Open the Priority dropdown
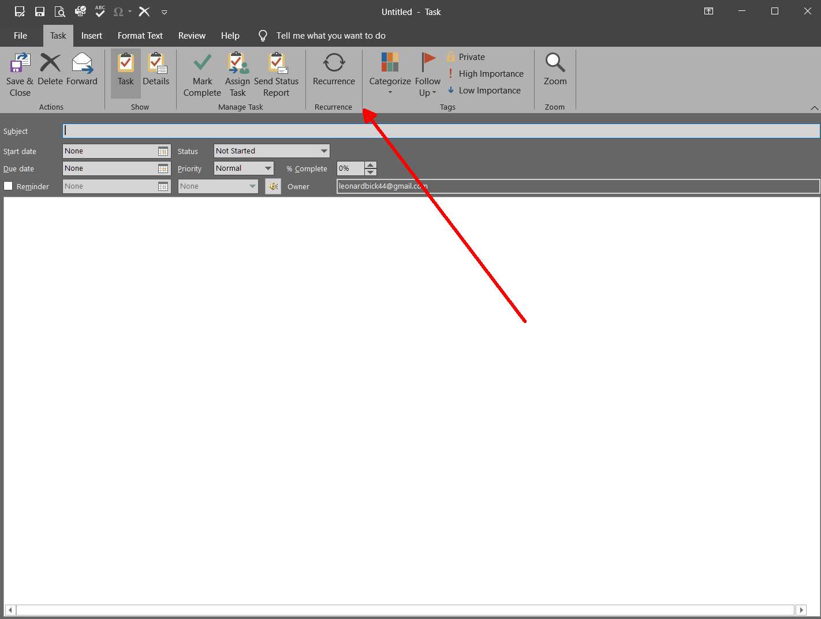Image resolution: width=821 pixels, height=619 pixels. (x=268, y=168)
